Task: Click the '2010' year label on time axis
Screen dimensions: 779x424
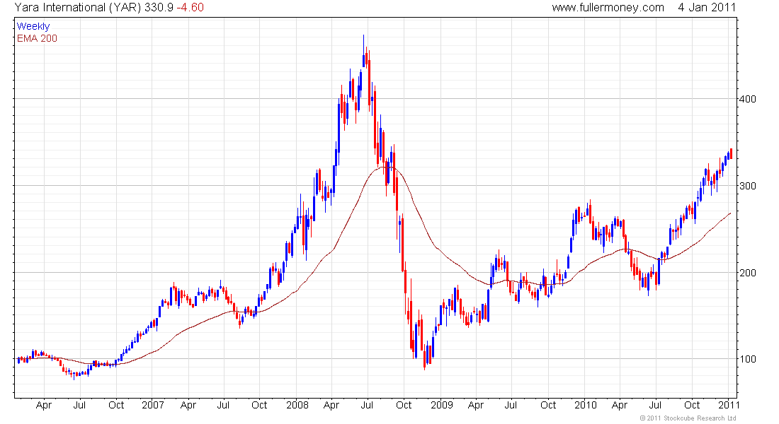Action: coord(585,405)
